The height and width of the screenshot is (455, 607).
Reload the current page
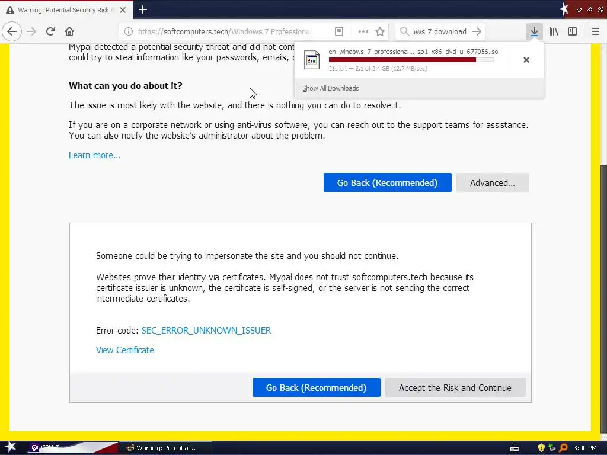tap(50, 31)
